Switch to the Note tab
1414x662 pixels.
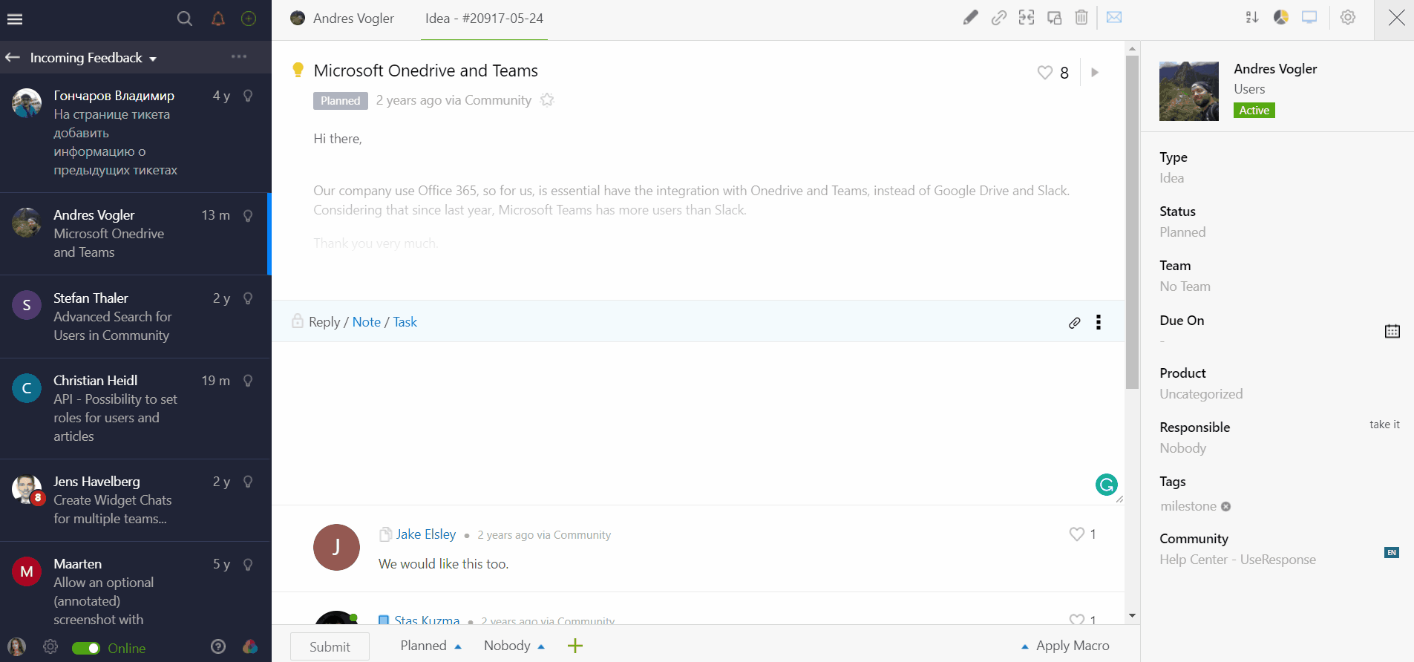pos(367,322)
